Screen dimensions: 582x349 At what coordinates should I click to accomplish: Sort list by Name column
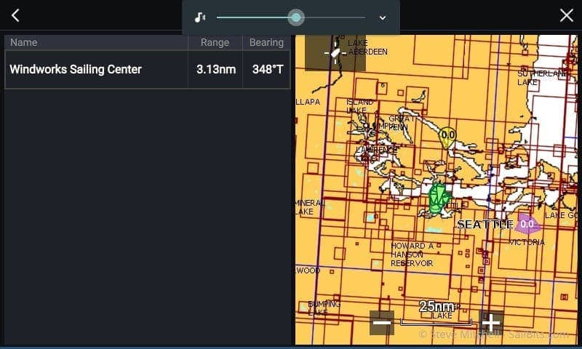(96, 42)
